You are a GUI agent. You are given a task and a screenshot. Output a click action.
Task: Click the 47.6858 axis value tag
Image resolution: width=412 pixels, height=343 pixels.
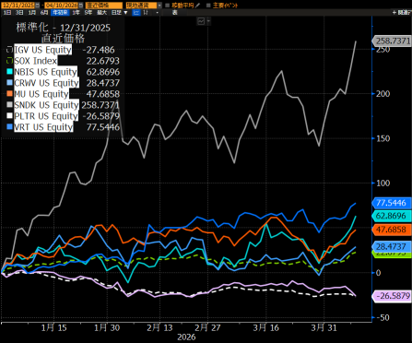392,230
